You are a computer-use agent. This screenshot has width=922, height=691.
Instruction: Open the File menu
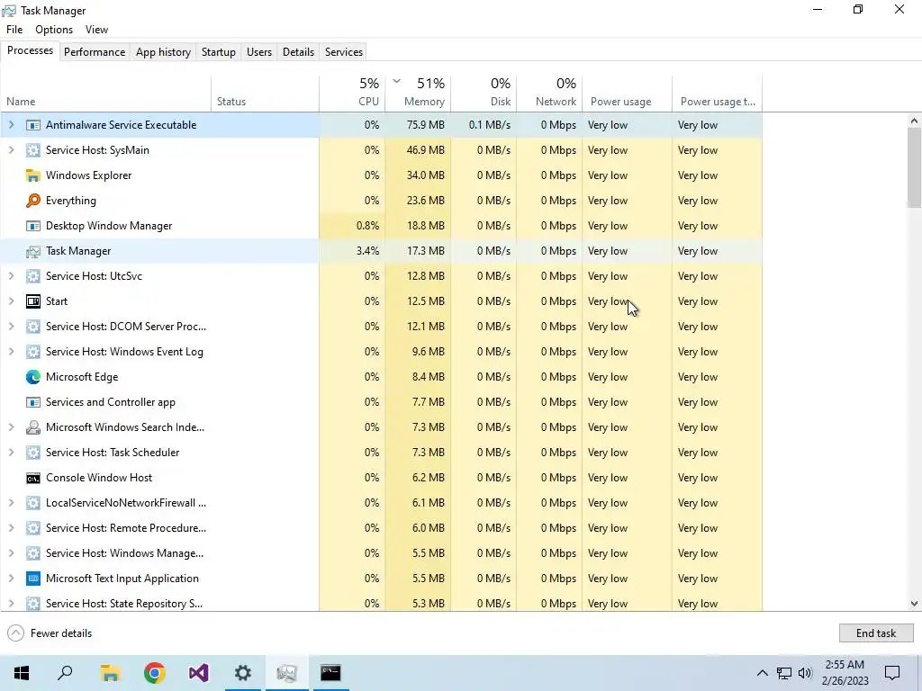coord(14,30)
